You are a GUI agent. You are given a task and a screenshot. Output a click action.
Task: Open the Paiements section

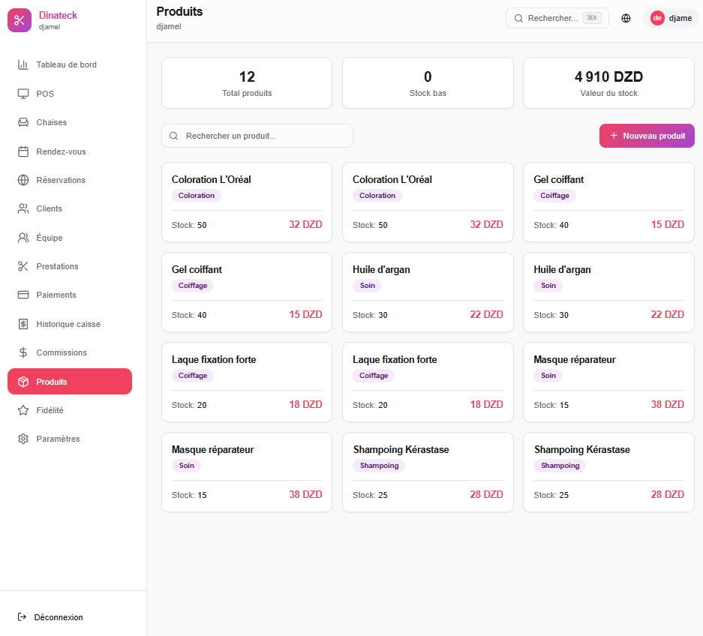[70, 295]
